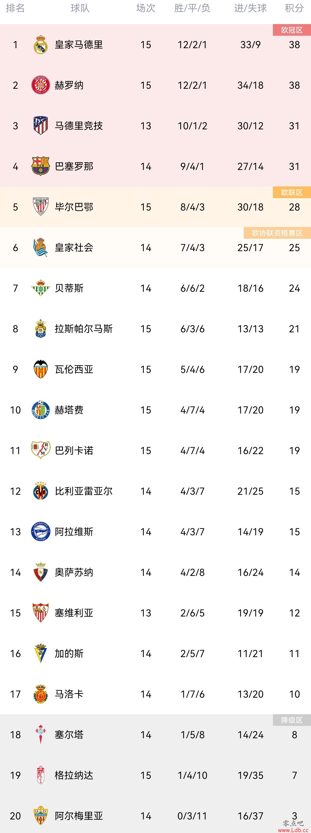The height and width of the screenshot is (833, 311).
Task: Select the Atlético Madrid badge
Action: click(41, 126)
